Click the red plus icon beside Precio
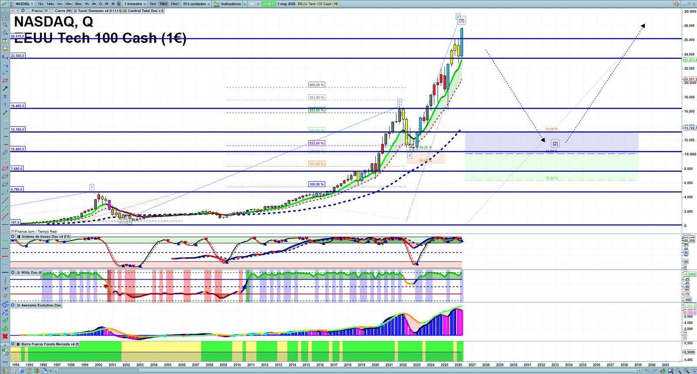This screenshot has width=697, height=374. pyautogui.click(x=13, y=11)
